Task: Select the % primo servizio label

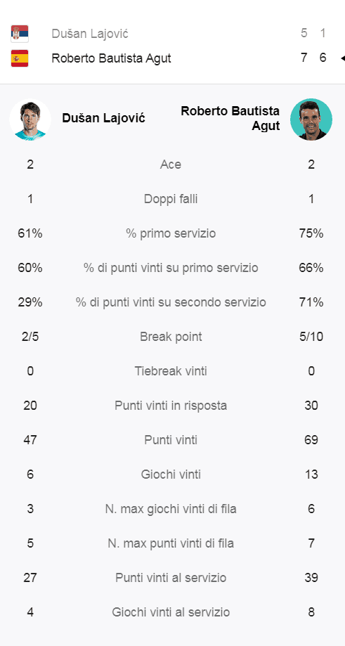Action: tap(171, 233)
